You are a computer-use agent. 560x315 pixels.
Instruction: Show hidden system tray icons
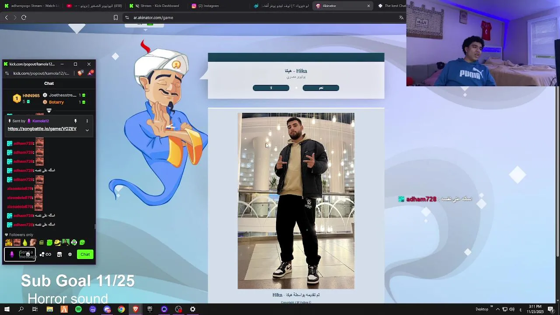click(497, 309)
